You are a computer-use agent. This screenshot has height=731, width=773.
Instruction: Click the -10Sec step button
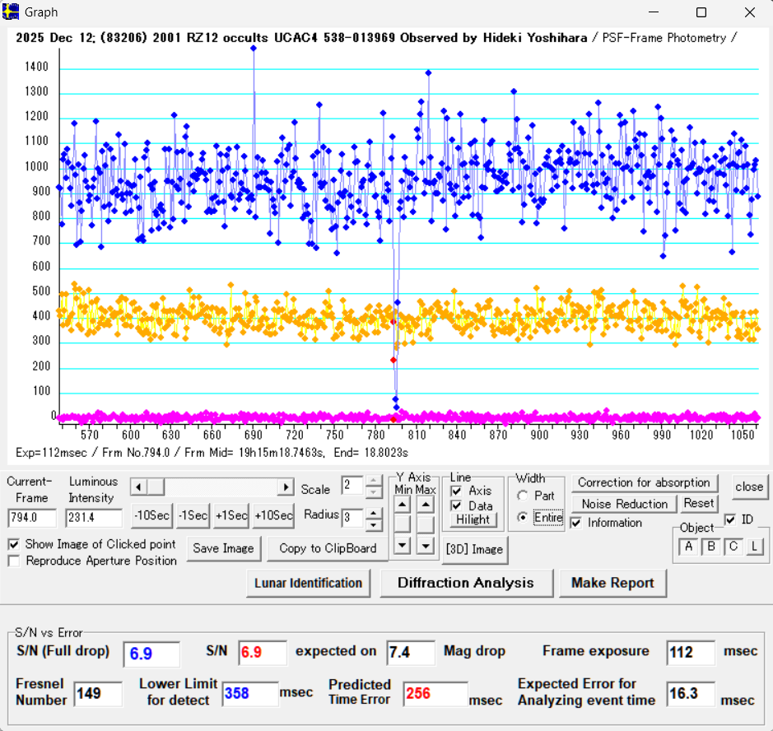click(x=151, y=516)
